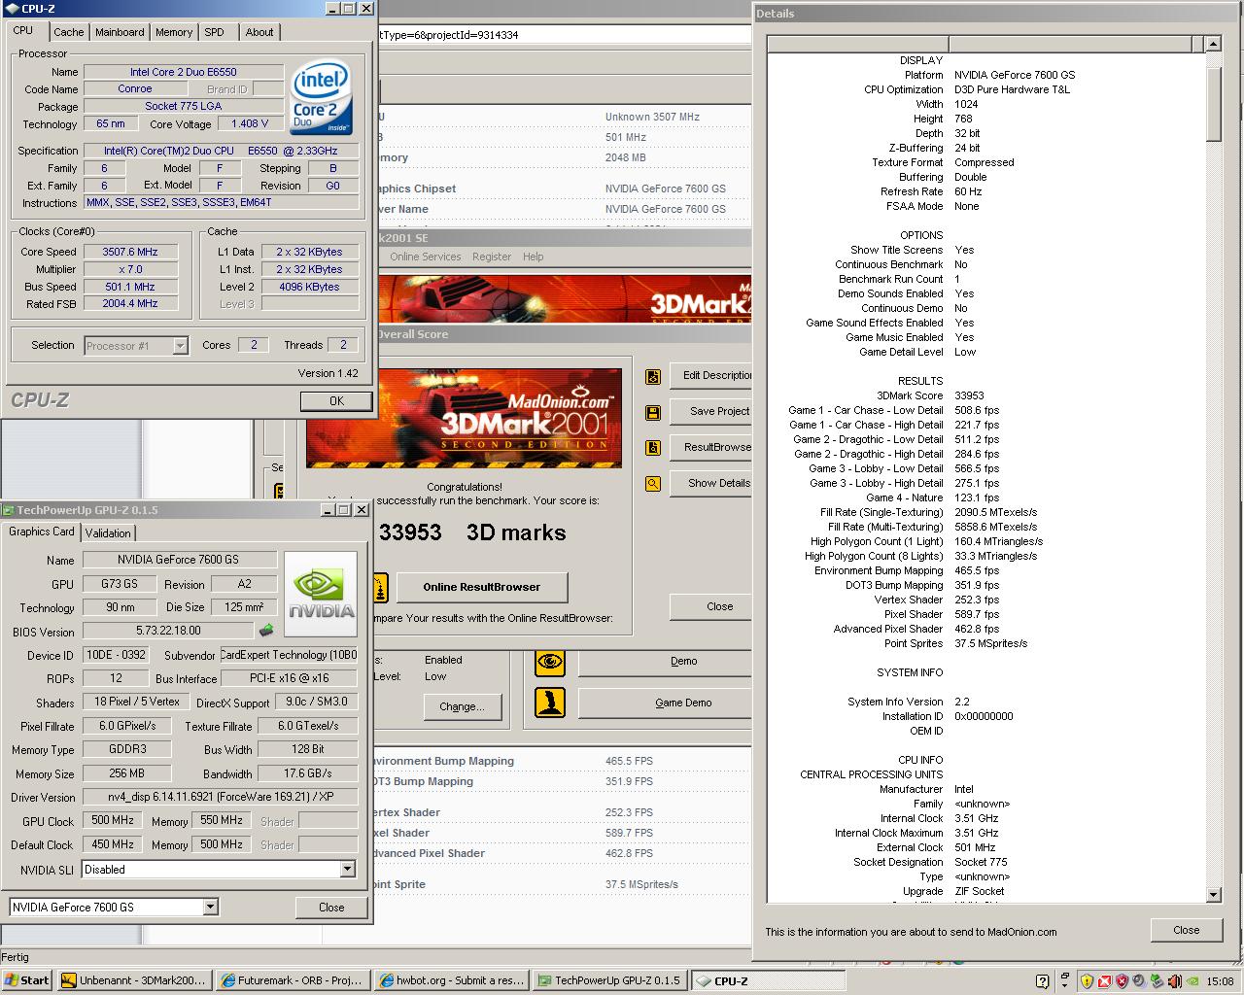1244x995 pixels.
Task: Open the GPU selector dropdown in GPU-Z
Action: click(x=210, y=907)
